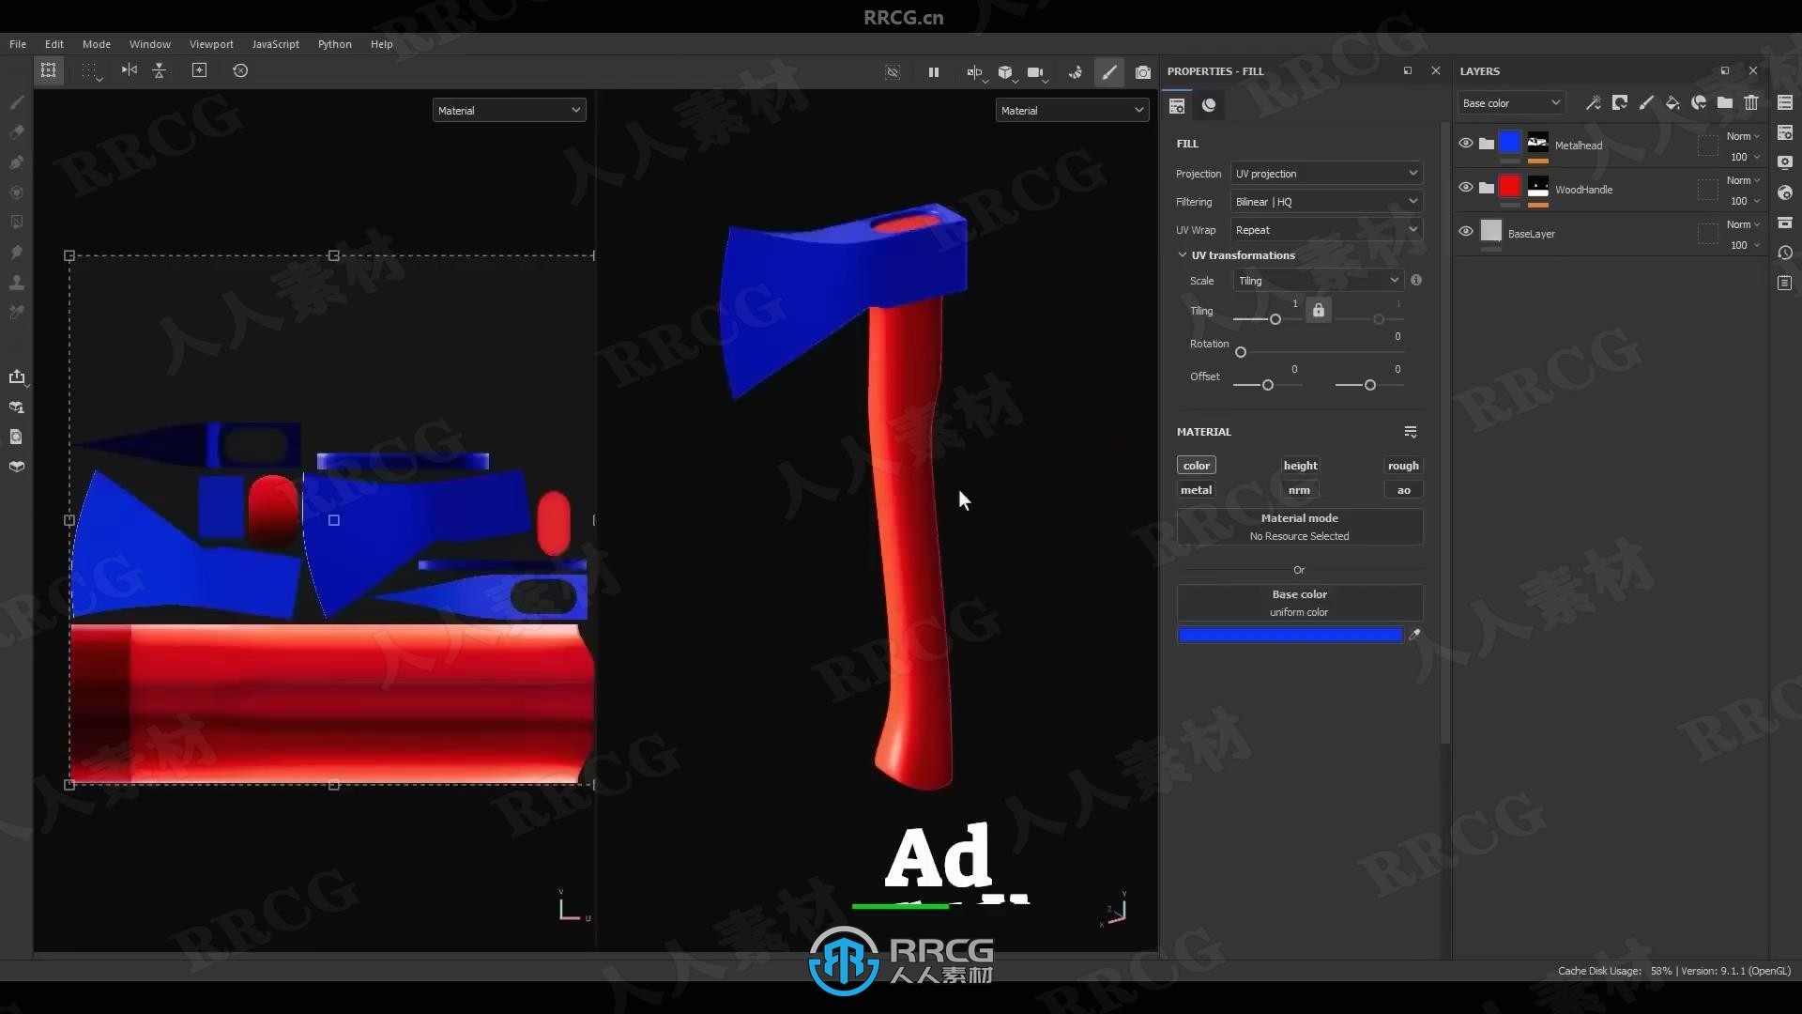Click the Base color uniform color button
The image size is (1802, 1014).
1300,603
